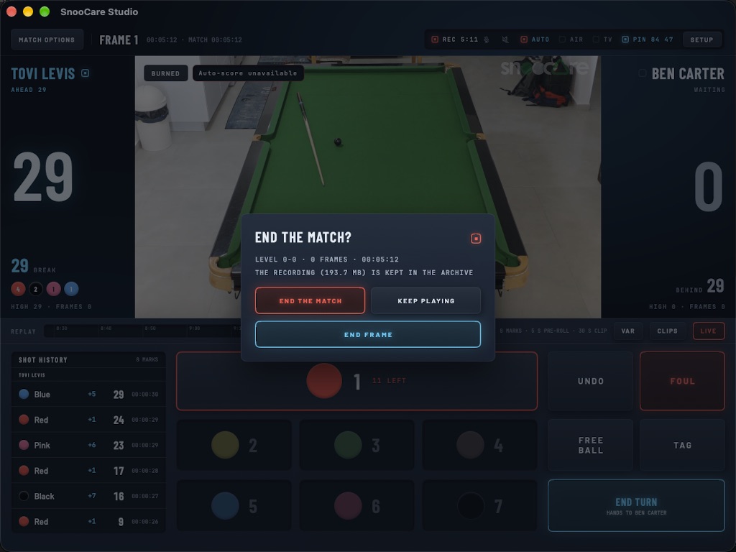The height and width of the screenshot is (552, 736).
Task: Open Match Options menu
Action: [x=47, y=40]
